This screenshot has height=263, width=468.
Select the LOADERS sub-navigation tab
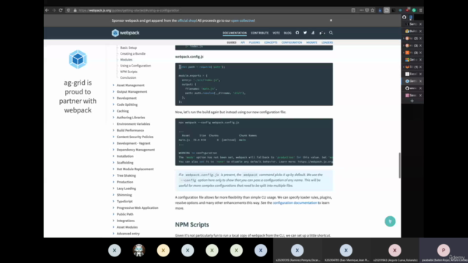tap(327, 42)
